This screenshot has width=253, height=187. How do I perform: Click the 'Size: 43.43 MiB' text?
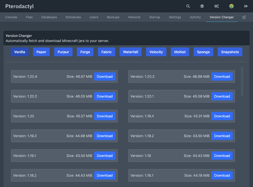pos(197,156)
